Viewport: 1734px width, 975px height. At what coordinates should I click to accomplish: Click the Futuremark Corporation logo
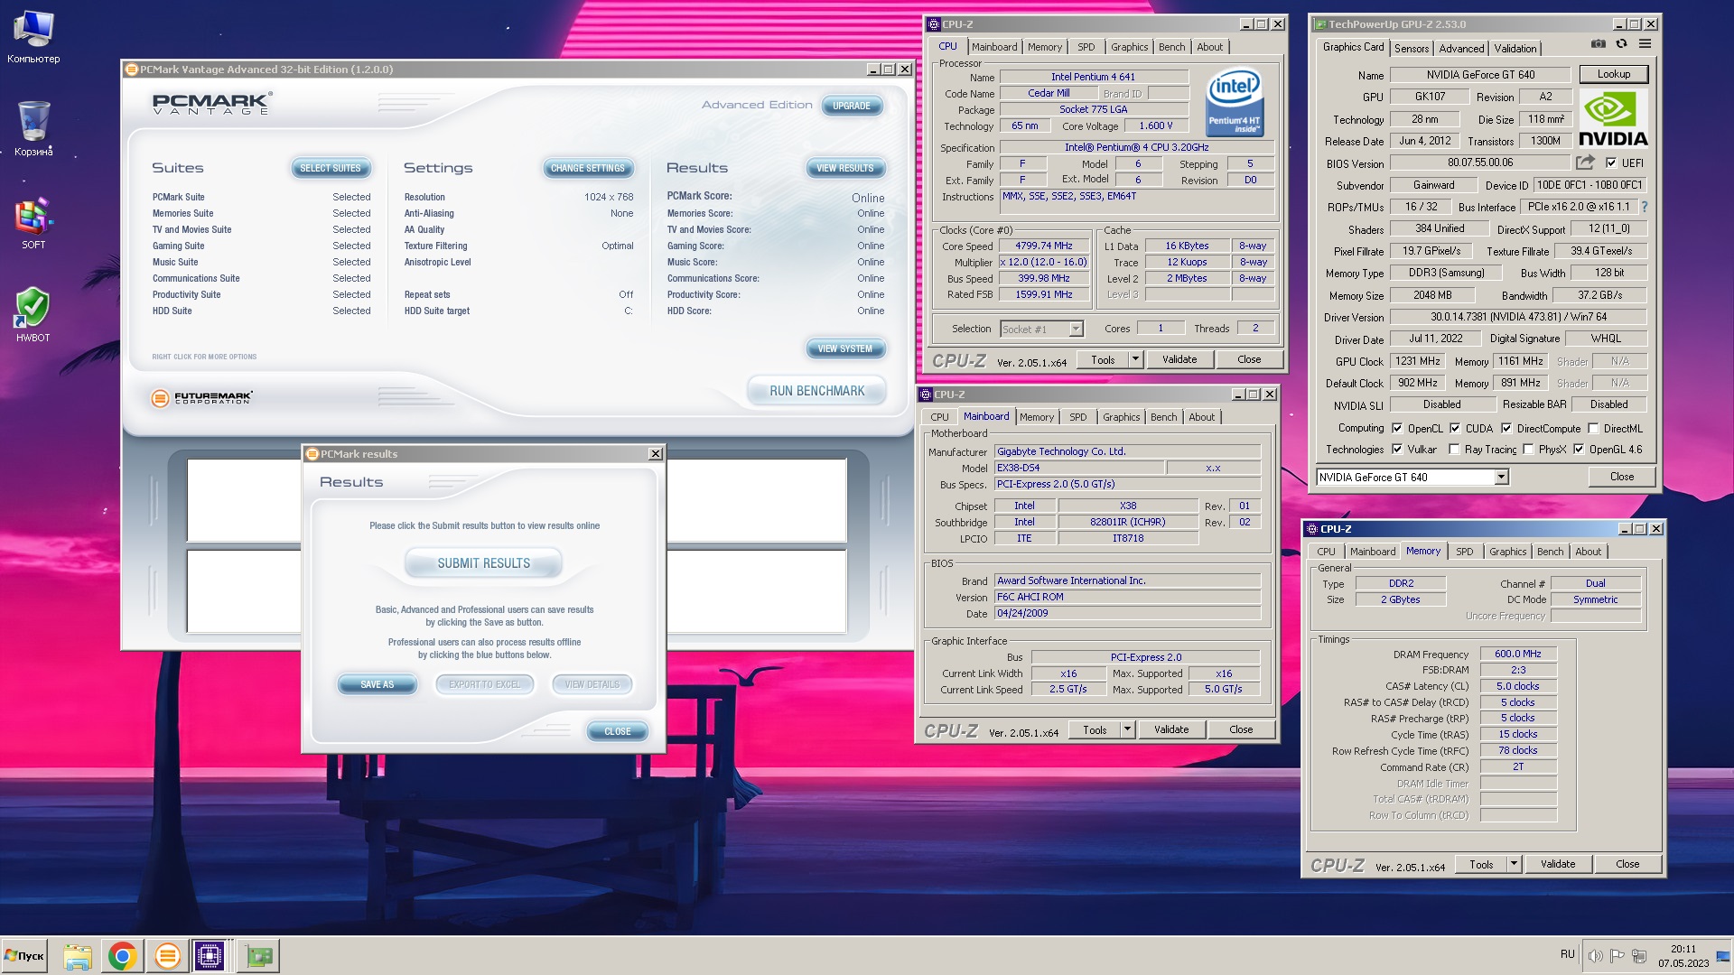[201, 398]
